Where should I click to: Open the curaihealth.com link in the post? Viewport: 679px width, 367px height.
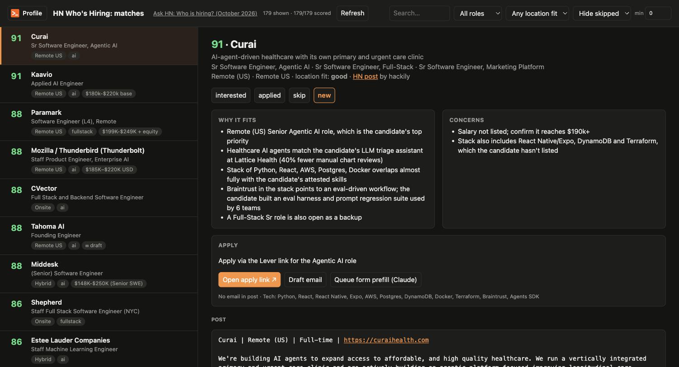(x=386, y=340)
